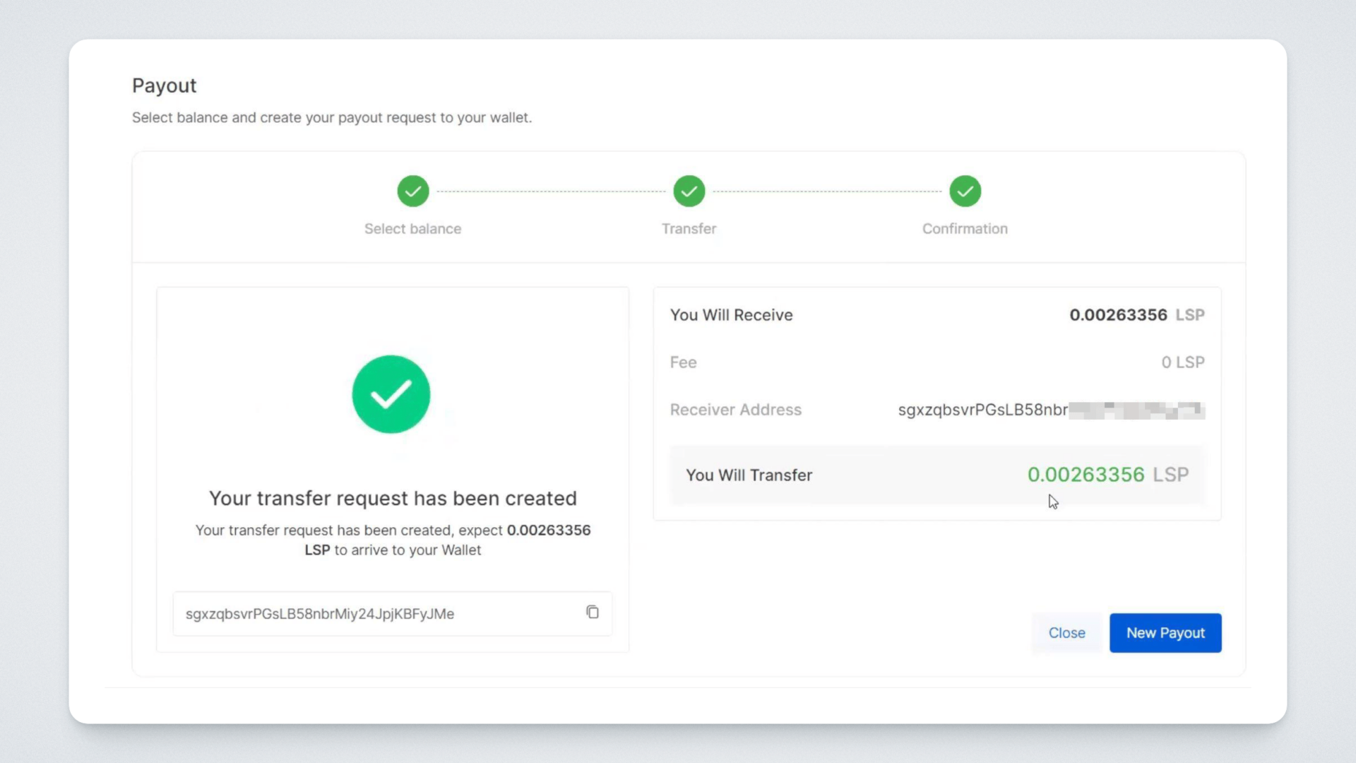Click the You Will Transfer label

pyautogui.click(x=749, y=475)
